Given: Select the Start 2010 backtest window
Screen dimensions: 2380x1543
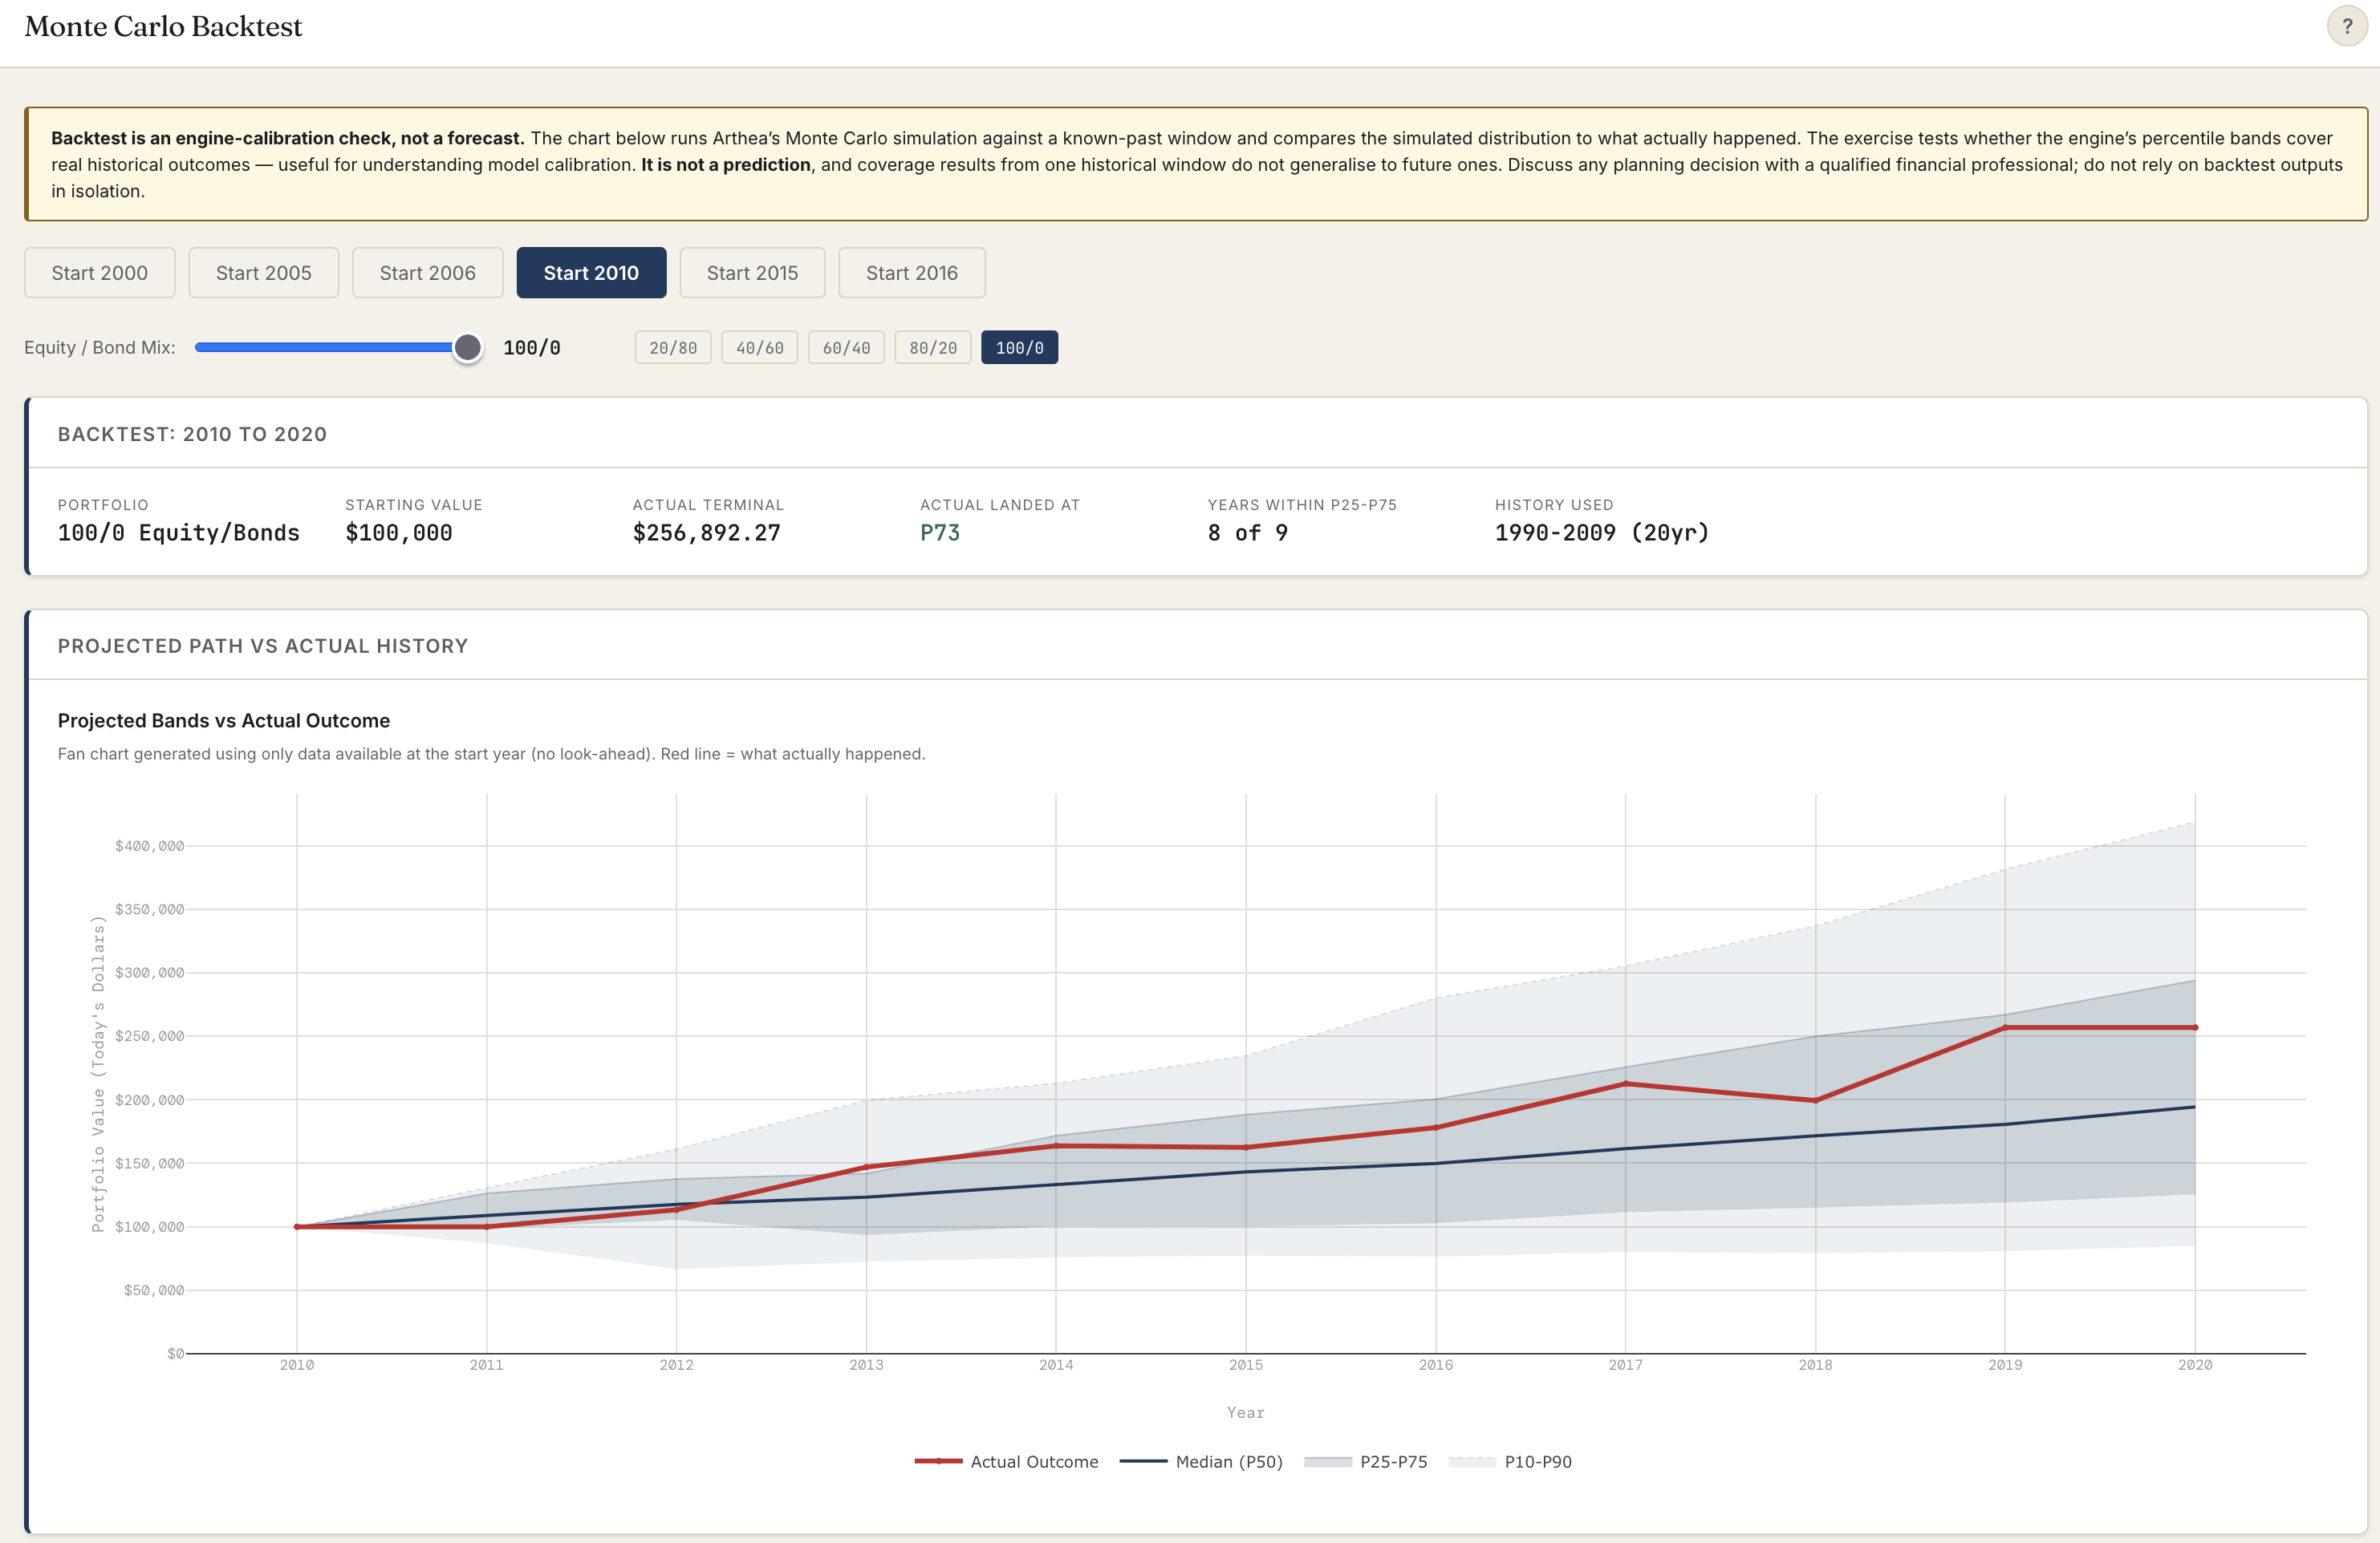Looking at the screenshot, I should point(591,273).
